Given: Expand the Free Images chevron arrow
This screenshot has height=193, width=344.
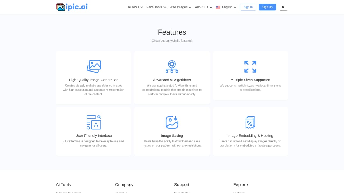Looking at the screenshot, I should 190,7.
